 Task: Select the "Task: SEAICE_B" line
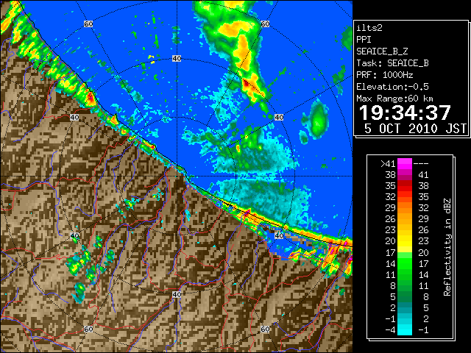click(392, 63)
